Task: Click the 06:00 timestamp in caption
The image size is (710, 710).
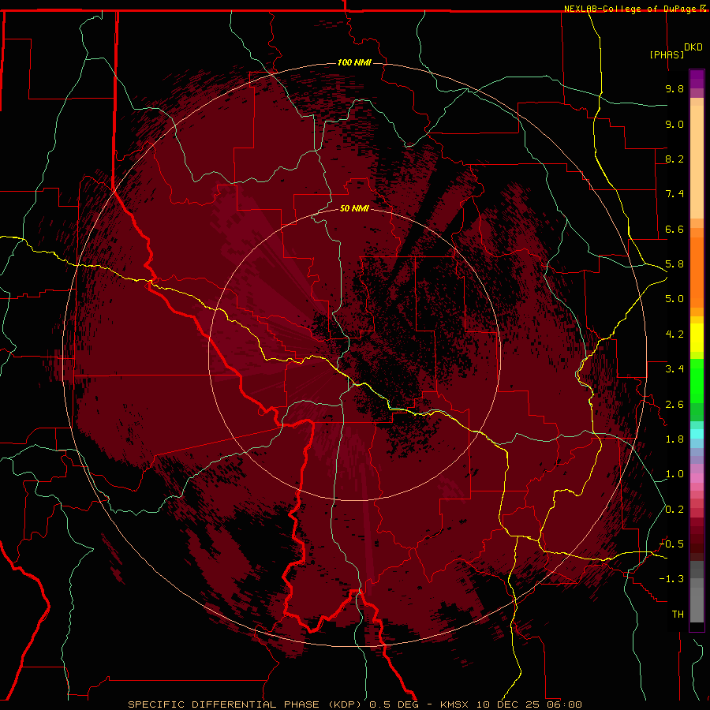Action: (564, 704)
